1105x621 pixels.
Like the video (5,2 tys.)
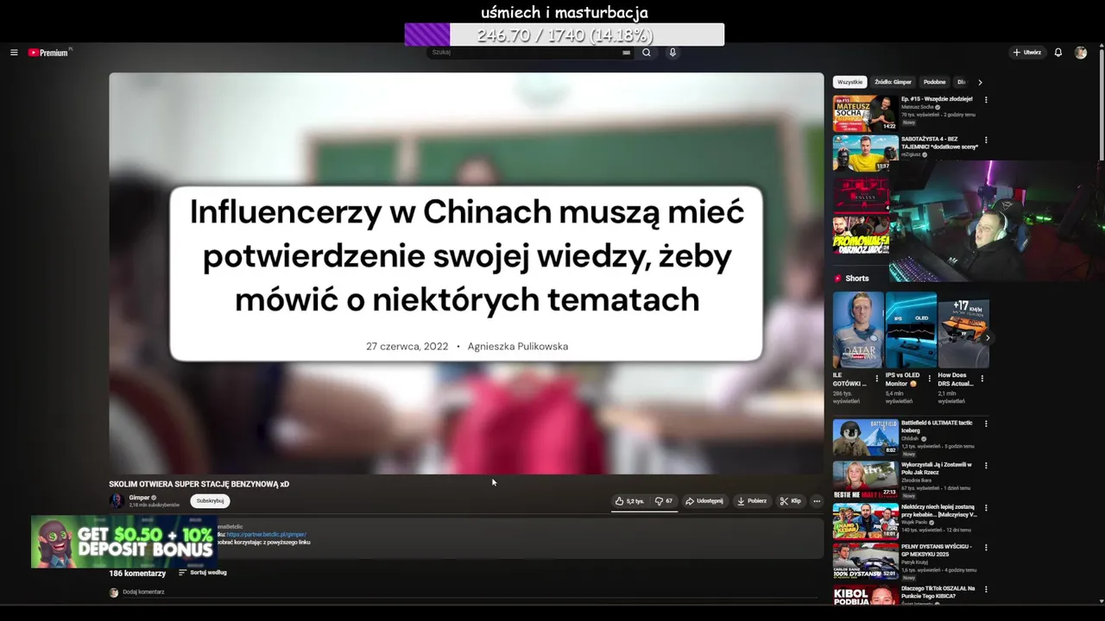tap(629, 501)
